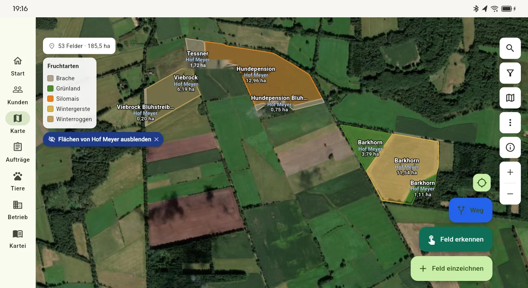Select the Hundepension Blüh… 0,75 ha field
The image size is (528, 288).
coord(279,104)
